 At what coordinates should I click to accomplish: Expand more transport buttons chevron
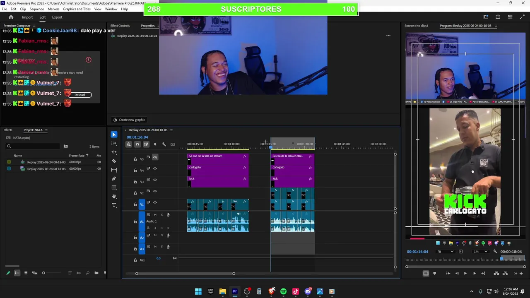(516, 273)
